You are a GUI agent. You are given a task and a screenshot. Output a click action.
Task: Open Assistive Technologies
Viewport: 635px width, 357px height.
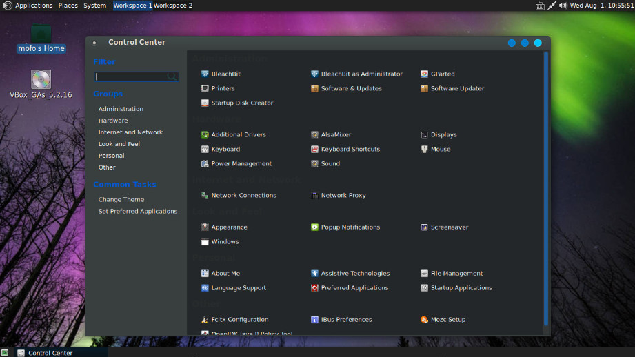[x=350, y=274]
